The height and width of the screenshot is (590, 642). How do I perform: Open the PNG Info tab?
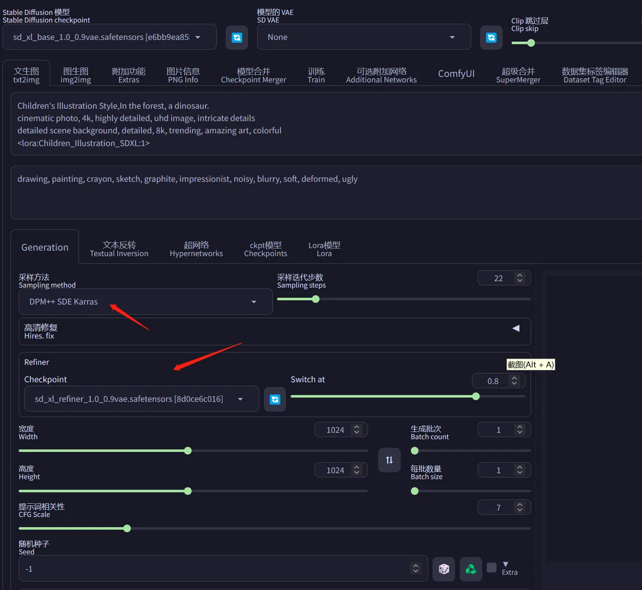pyautogui.click(x=183, y=75)
